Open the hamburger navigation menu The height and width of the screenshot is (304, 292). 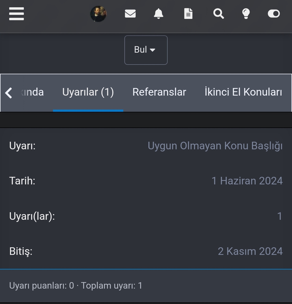[x=16, y=14]
